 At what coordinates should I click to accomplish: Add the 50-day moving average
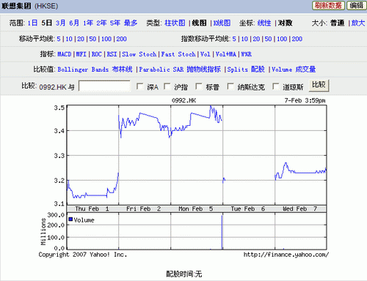click(92, 39)
